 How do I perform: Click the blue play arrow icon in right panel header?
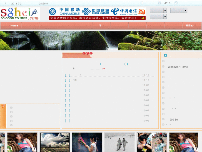coord(165,55)
